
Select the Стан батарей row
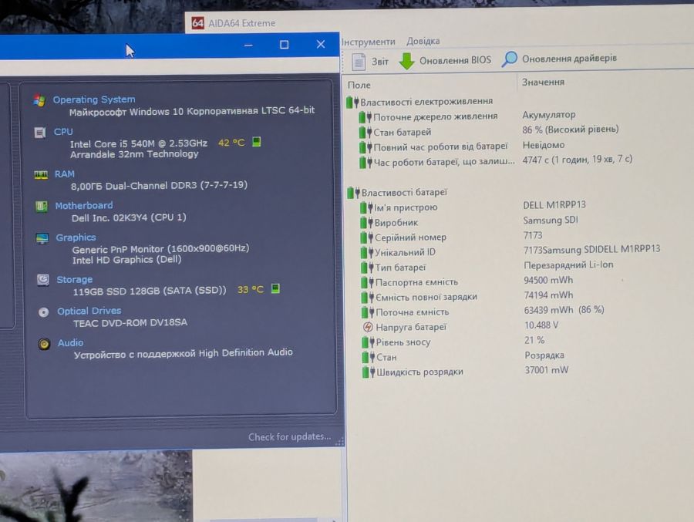(x=489, y=131)
